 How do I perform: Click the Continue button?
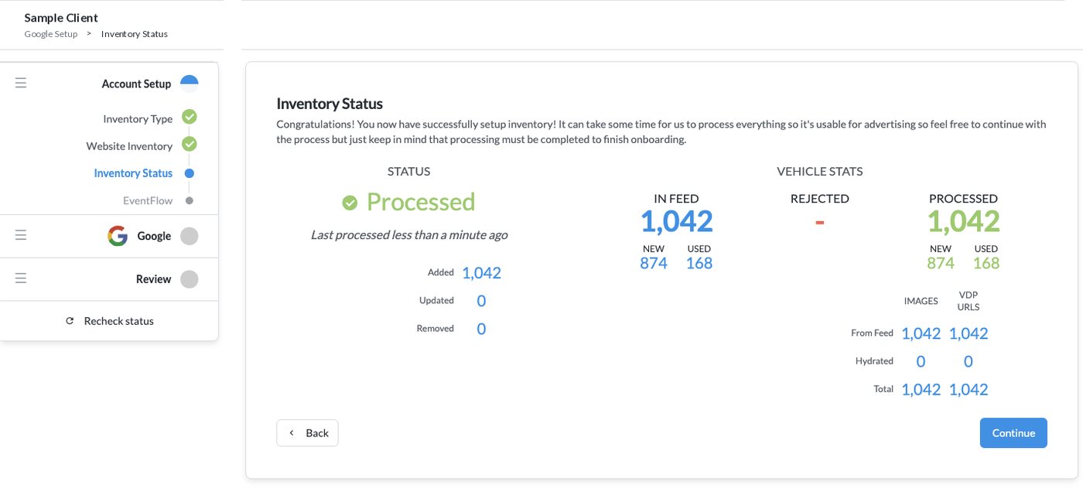(x=1013, y=433)
